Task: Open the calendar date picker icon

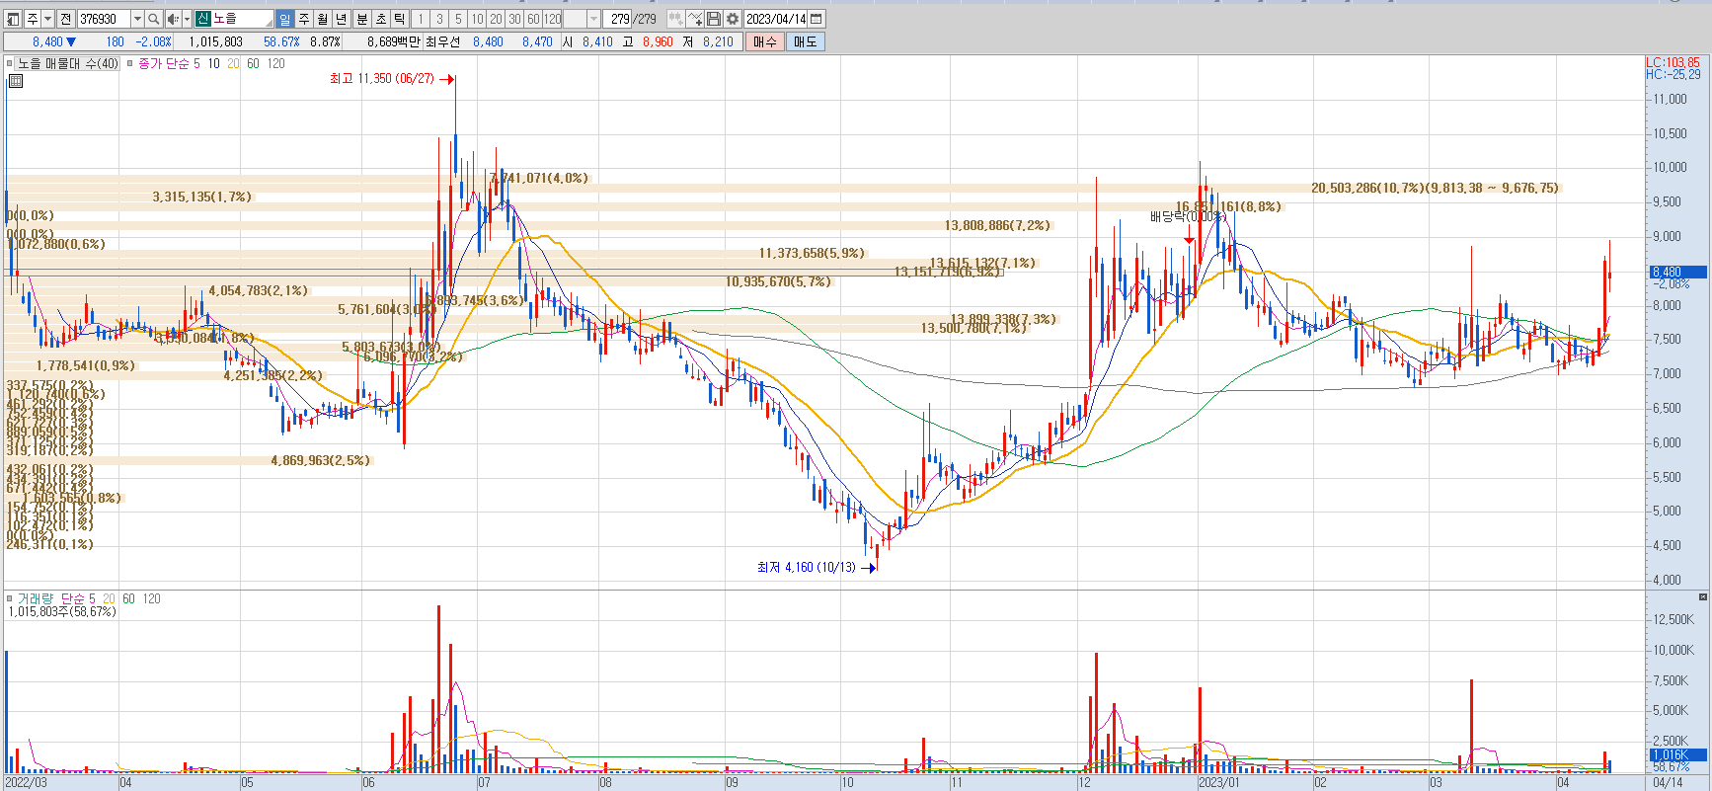Action: (x=817, y=19)
